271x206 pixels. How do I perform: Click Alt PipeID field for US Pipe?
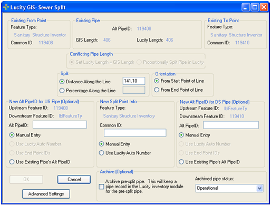pos(60,125)
